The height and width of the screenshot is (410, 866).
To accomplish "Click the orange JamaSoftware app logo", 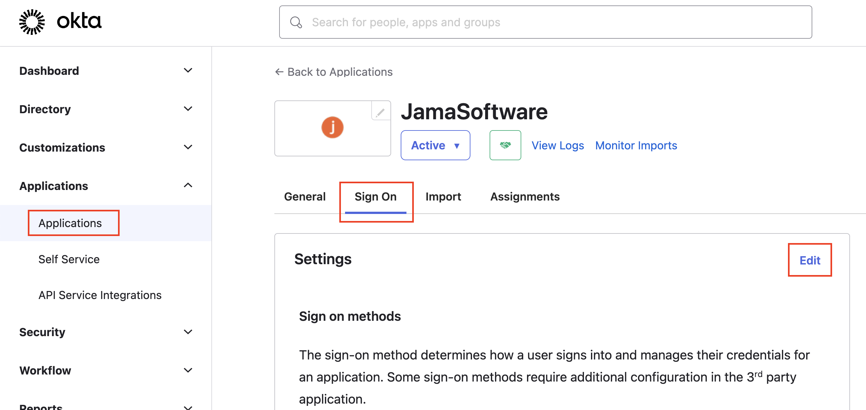I will [332, 128].
